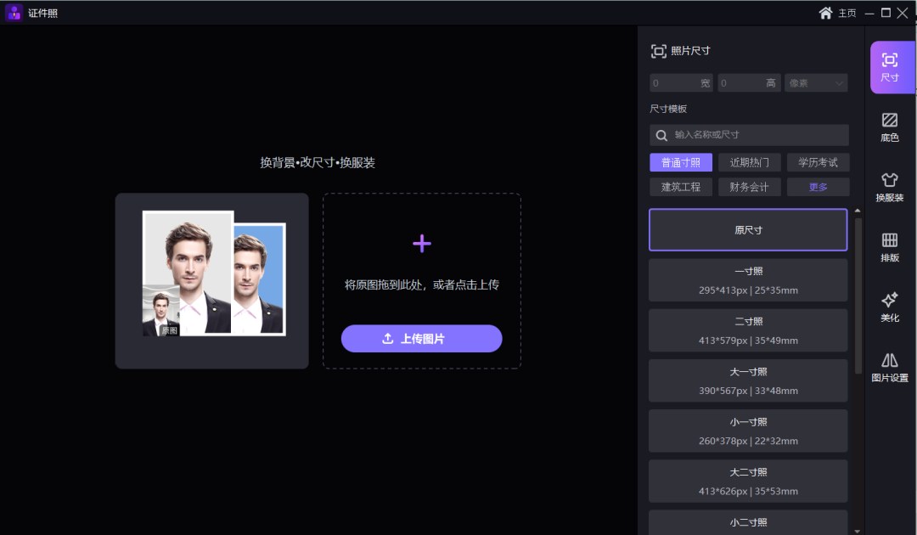Switch to the 普通寸照 tab
This screenshot has width=917, height=535.
(x=680, y=162)
